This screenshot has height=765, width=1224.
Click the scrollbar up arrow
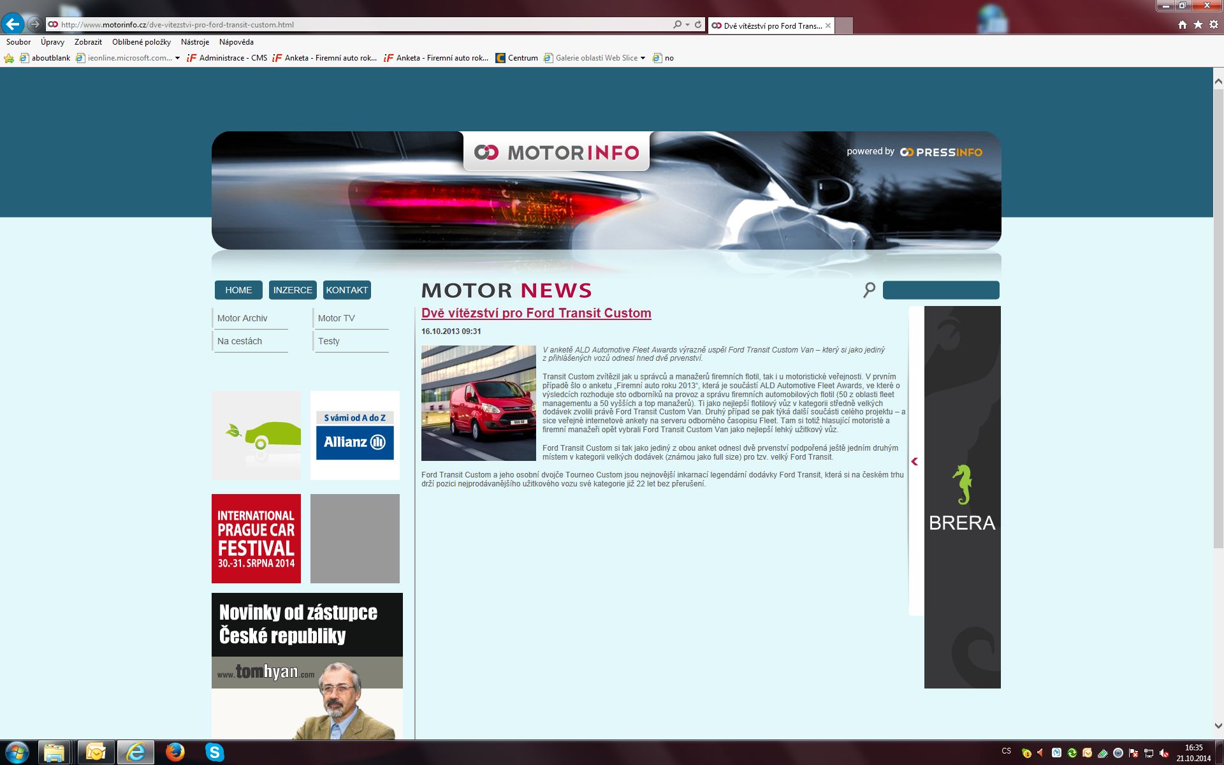[1218, 82]
